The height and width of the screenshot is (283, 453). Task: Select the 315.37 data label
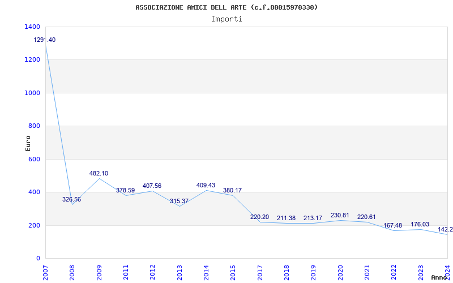[x=179, y=201]
